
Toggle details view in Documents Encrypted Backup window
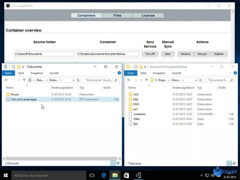(x=229, y=163)
